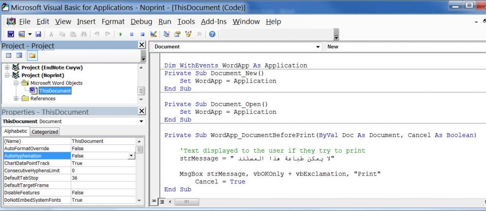486x211 pixels.
Task: Select Project (Noprint) tree item
Action: pyautogui.click(x=43, y=75)
